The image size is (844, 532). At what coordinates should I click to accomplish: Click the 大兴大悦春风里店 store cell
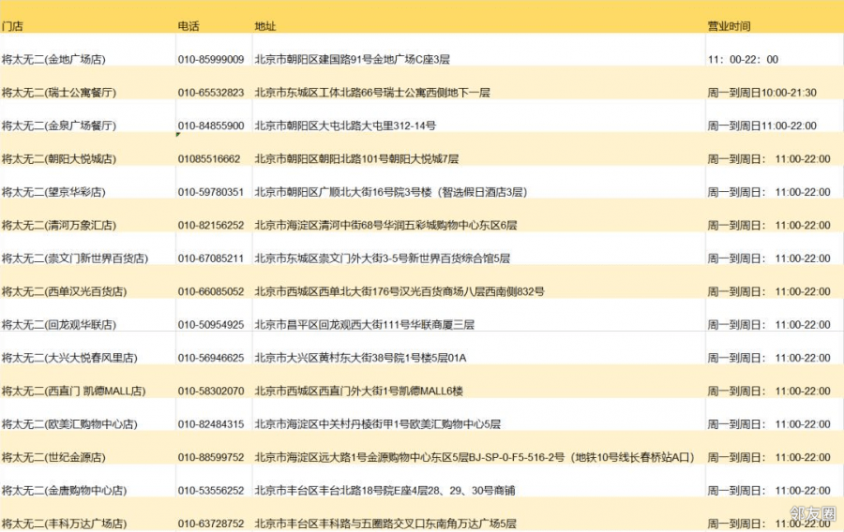69,358
